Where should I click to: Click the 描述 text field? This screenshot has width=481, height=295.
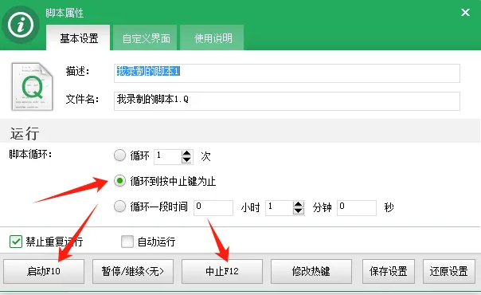click(287, 73)
